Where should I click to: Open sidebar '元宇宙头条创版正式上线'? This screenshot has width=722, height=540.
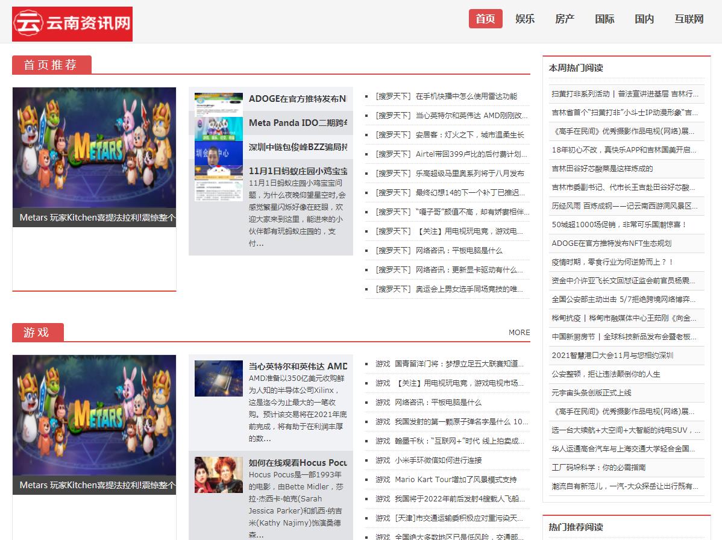coord(592,393)
